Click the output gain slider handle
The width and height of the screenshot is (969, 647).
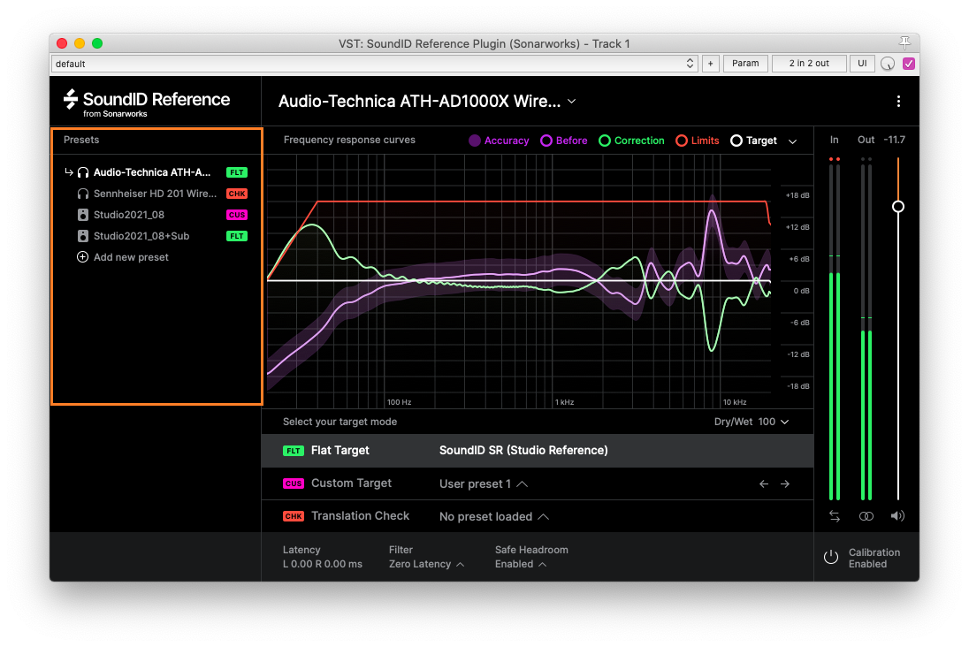[x=898, y=207]
